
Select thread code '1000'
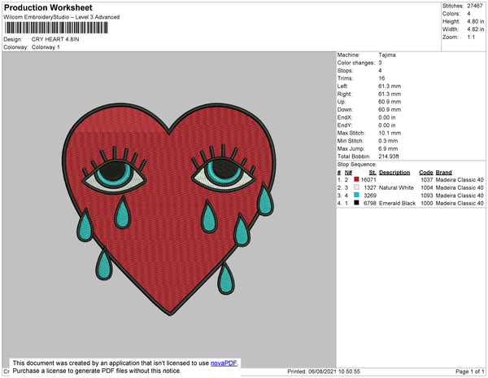pyautogui.click(x=427, y=203)
